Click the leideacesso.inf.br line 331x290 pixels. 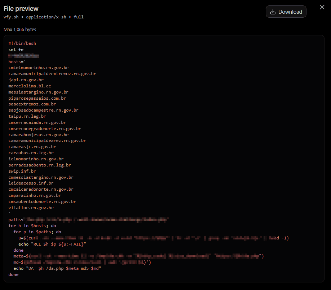pyautogui.click(x=31, y=183)
